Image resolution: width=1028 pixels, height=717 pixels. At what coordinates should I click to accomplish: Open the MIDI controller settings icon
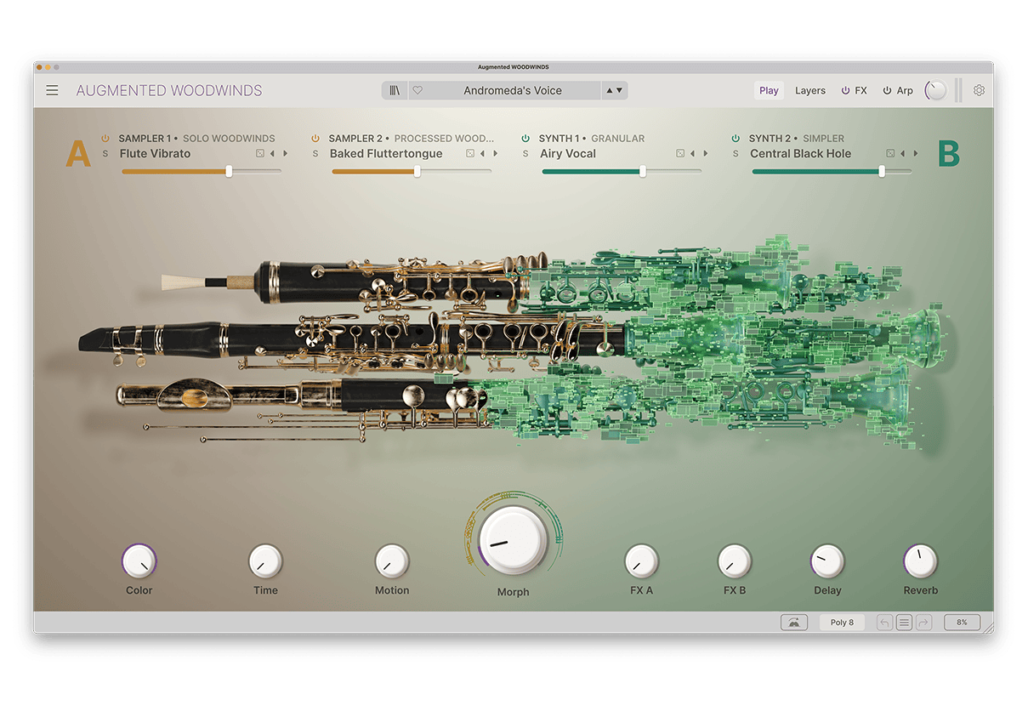point(793,623)
